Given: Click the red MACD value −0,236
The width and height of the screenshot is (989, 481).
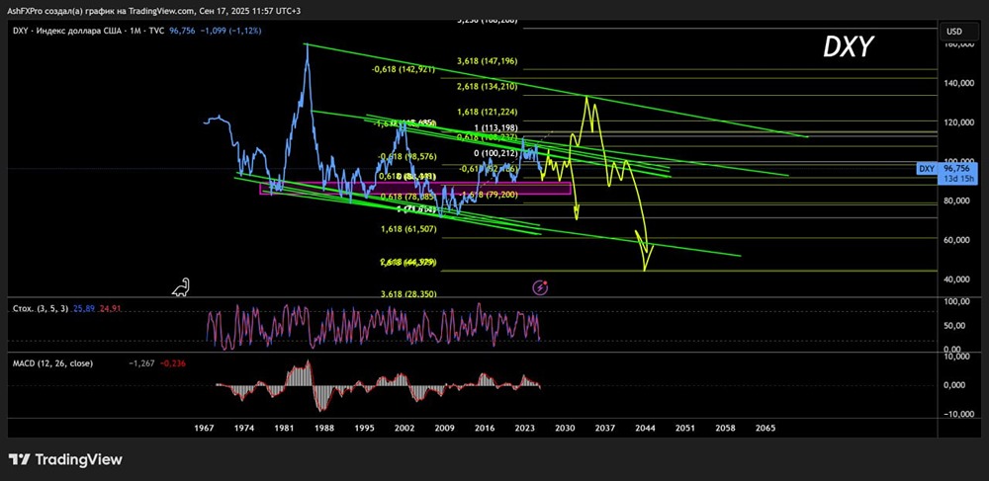Looking at the screenshot, I should tap(172, 362).
